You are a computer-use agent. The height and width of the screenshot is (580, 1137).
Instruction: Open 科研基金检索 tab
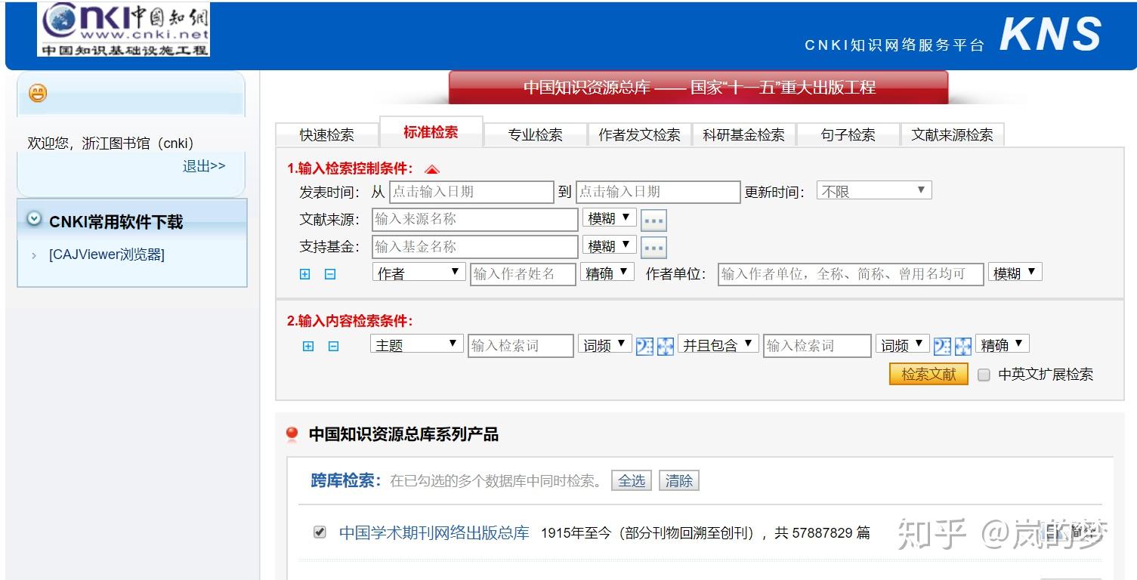coord(743,135)
